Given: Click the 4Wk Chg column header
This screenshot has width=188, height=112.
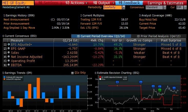Looking at the screenshot, I should (91, 40).
